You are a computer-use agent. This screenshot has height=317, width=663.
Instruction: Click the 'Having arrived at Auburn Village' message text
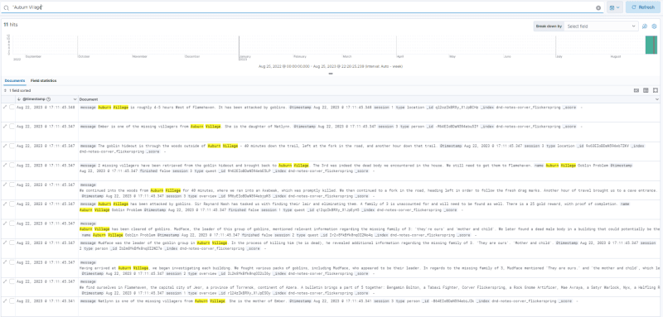(370, 267)
